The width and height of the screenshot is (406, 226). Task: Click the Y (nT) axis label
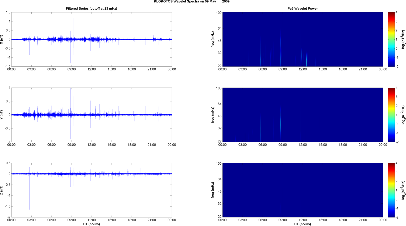click(x=2, y=115)
